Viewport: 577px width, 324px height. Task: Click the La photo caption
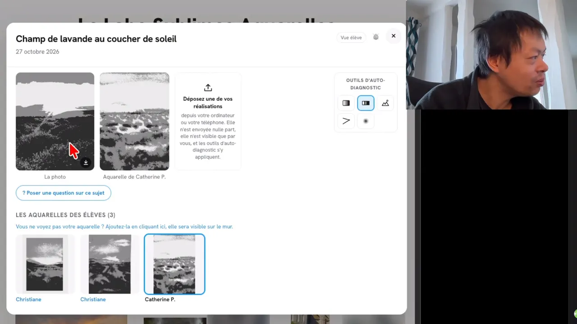[55, 177]
